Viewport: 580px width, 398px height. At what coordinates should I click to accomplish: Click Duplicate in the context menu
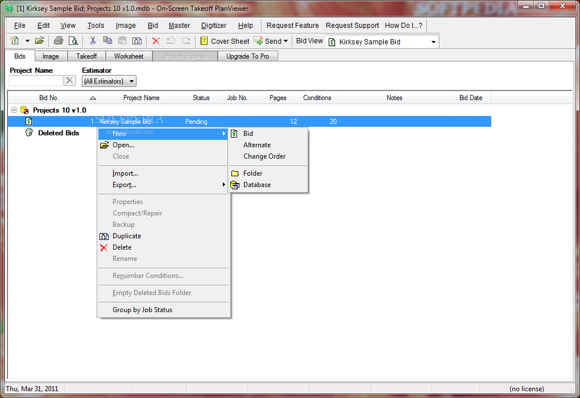click(x=164, y=236)
